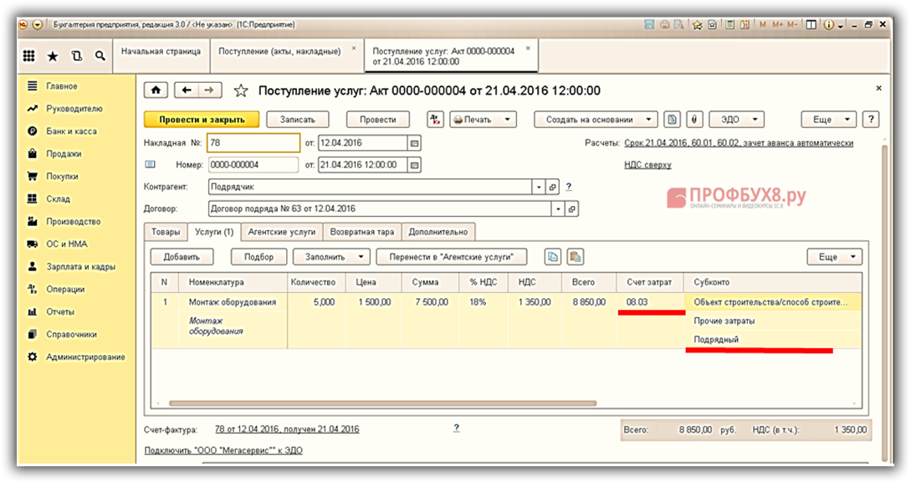This screenshot has width=911, height=483.
Task: Open the Продажи section in sidebar
Action: pos(64,154)
